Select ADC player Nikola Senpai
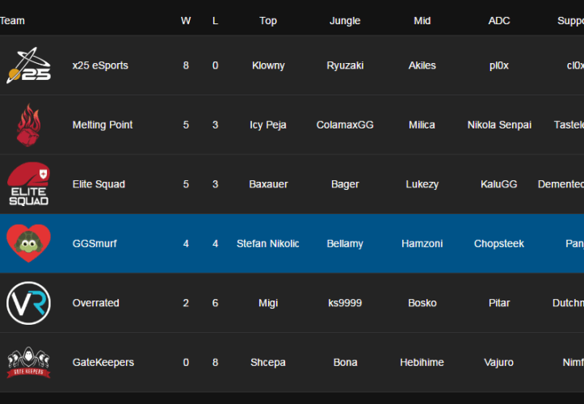This screenshot has height=404, width=584. (499, 125)
